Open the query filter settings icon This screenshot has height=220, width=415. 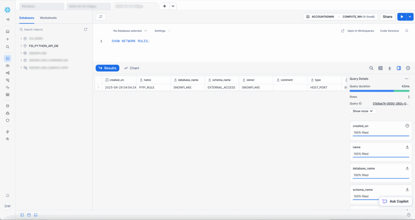(101, 17)
